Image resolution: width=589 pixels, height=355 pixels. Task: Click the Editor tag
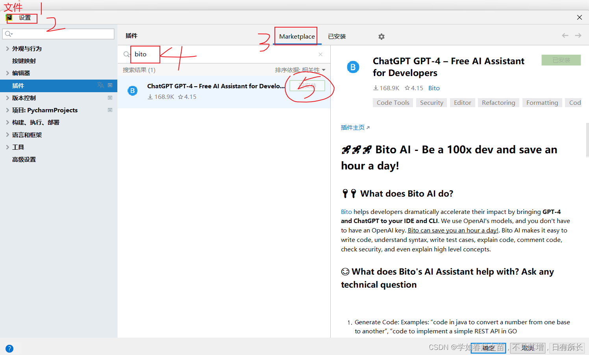pyautogui.click(x=462, y=102)
